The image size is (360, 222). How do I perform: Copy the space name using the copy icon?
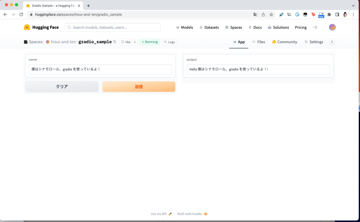115,42
